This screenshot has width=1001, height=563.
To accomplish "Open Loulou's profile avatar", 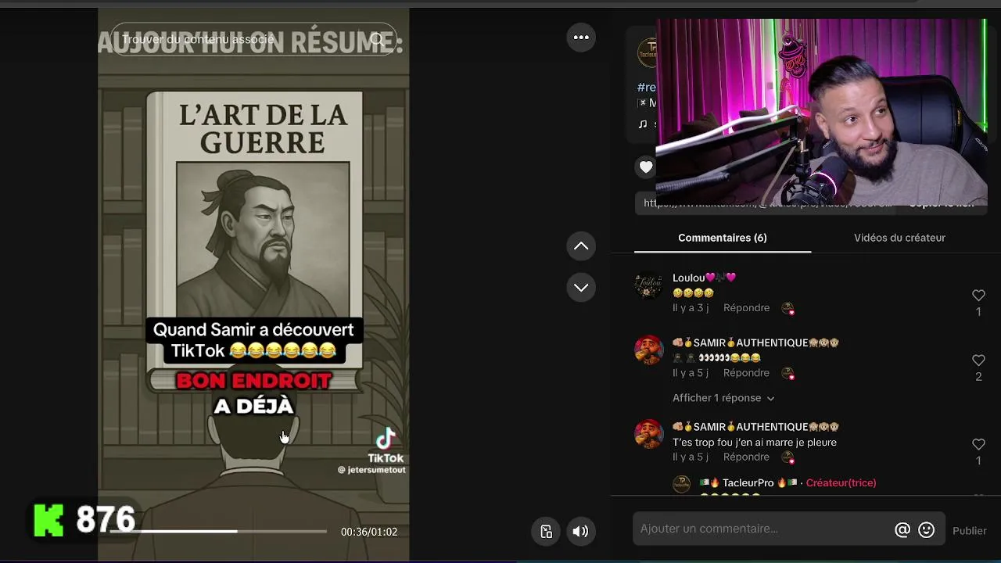I will [648, 285].
